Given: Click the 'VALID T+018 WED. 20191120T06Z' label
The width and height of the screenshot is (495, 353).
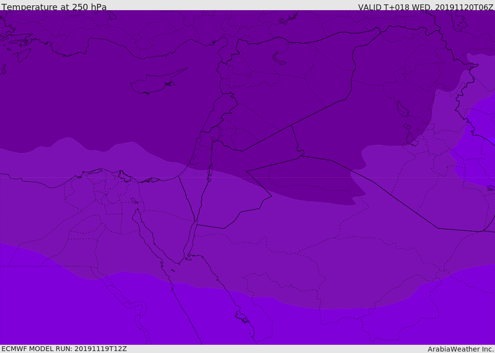Looking at the screenshot, I should (x=425, y=7).
